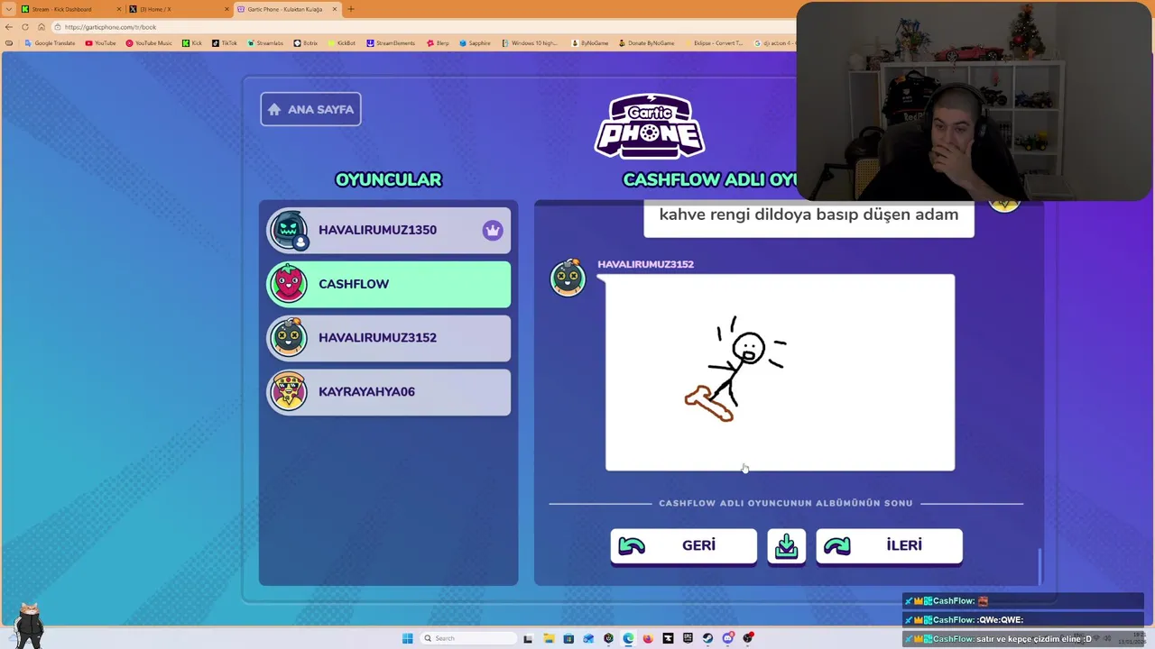
Task: Open the Windows 10 high bookmark
Action: pyautogui.click(x=530, y=43)
